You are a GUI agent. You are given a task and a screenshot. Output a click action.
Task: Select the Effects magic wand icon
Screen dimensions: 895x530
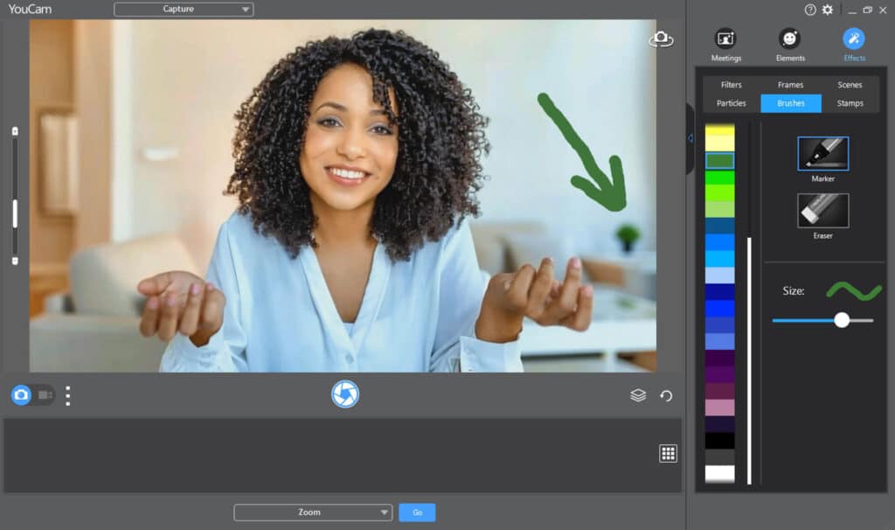[853, 38]
